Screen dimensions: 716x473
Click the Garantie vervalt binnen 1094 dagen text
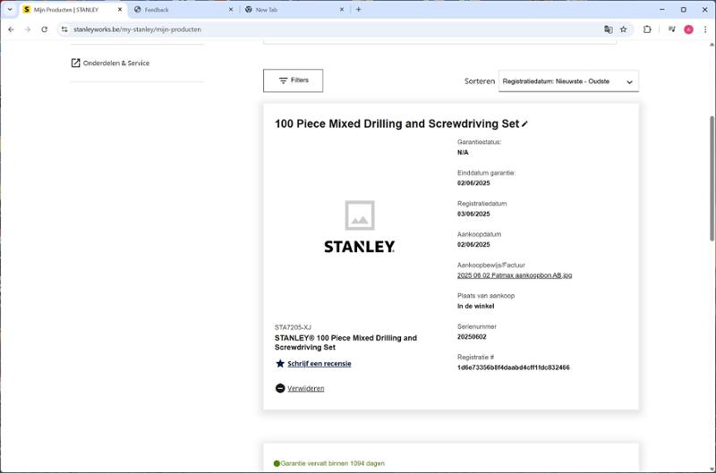(332, 463)
